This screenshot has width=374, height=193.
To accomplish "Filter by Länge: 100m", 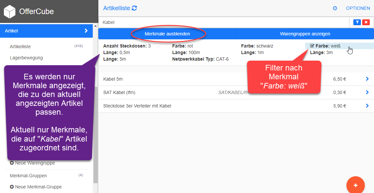I will pyautogui.click(x=186, y=52).
